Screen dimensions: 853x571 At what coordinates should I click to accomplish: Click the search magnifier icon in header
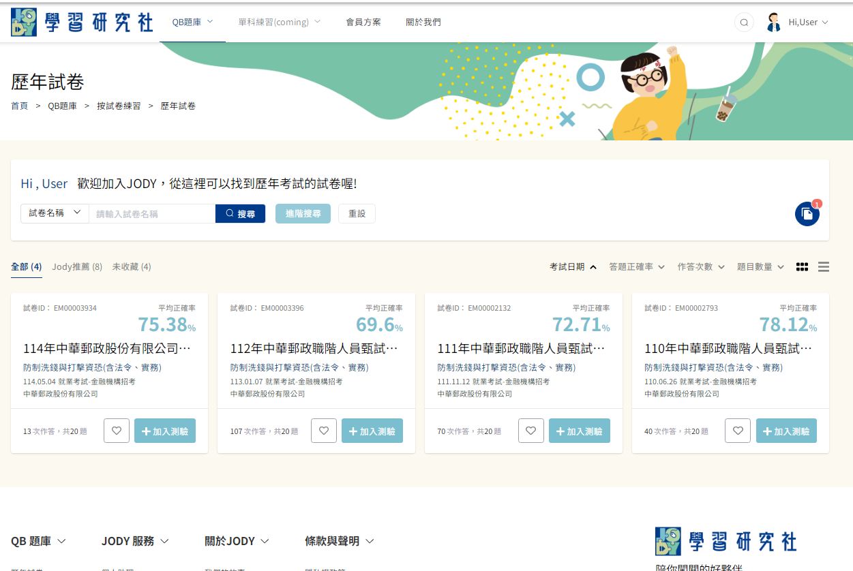click(x=744, y=22)
